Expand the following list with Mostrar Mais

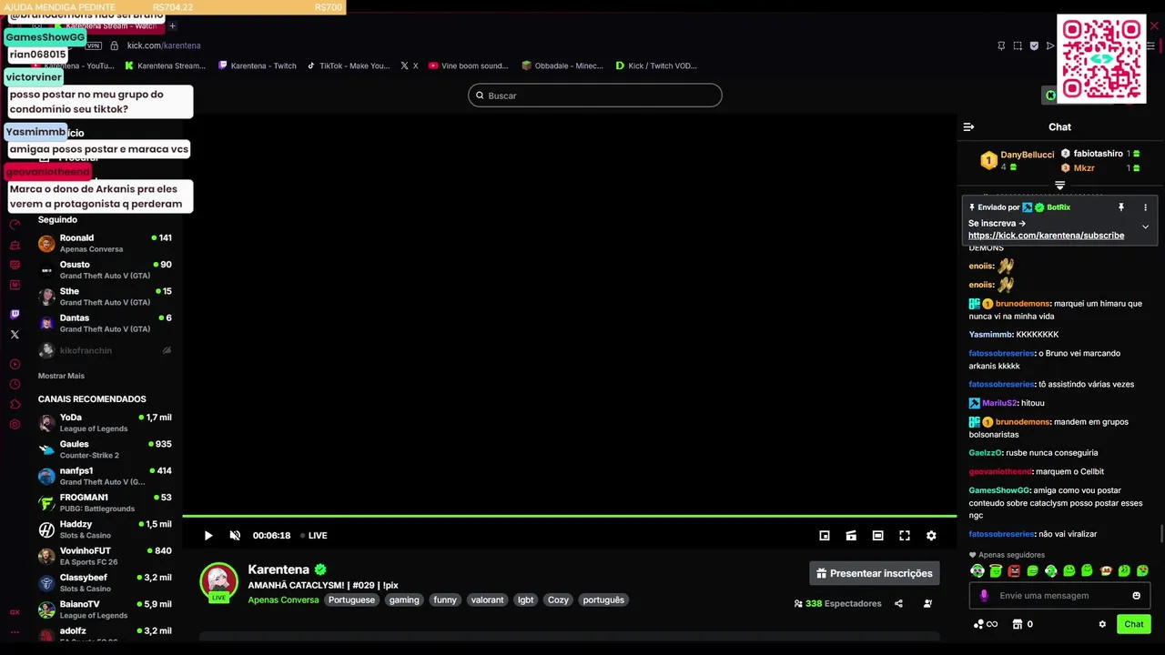61,376
